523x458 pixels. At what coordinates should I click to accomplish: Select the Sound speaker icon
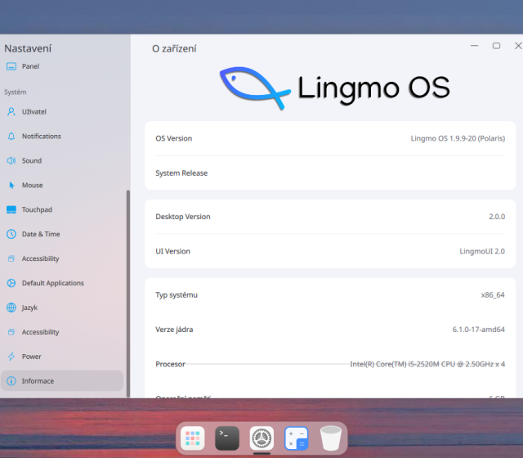(11, 160)
